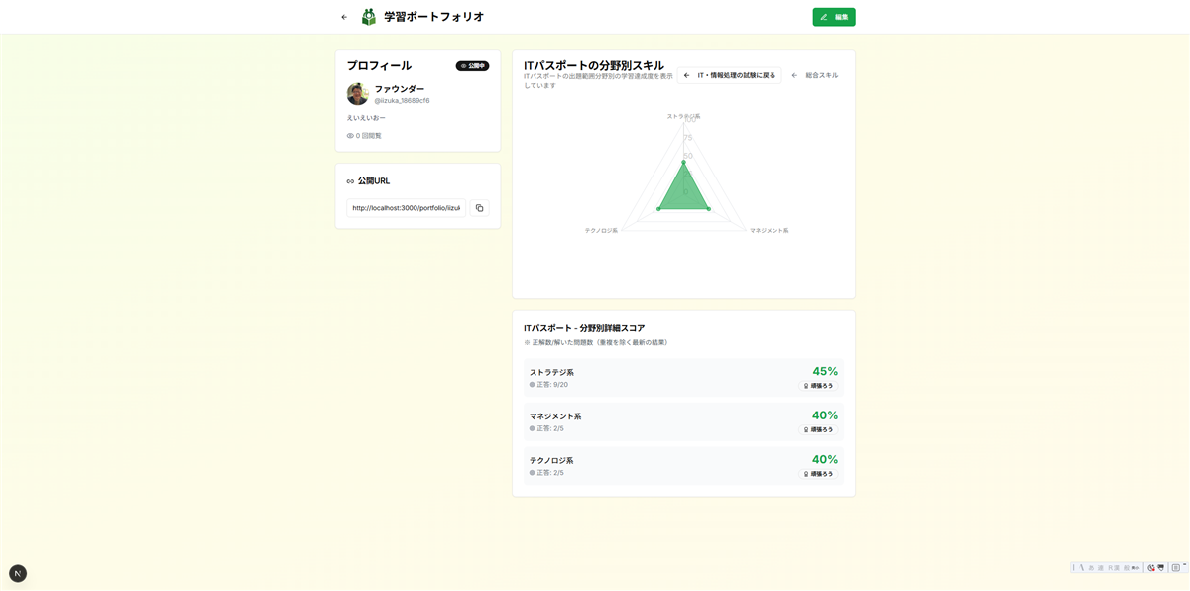Viewport: 1190px width, 591px height.
Task: Click the public URL input field
Action: [407, 208]
